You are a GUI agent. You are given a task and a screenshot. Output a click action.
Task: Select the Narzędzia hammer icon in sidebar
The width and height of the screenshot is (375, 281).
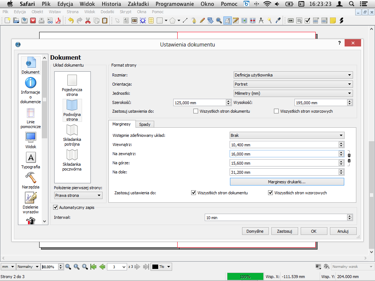tap(31, 178)
